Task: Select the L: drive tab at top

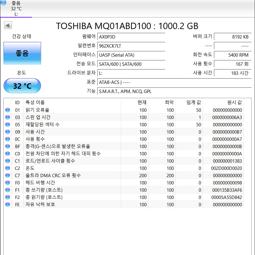Action: 16,8
